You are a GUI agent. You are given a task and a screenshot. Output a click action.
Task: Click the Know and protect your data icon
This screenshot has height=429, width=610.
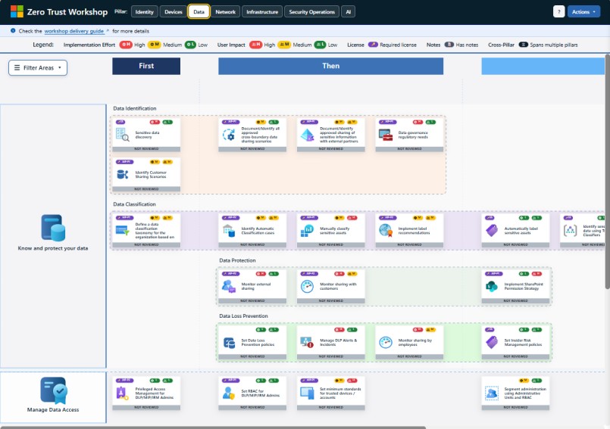point(53,228)
